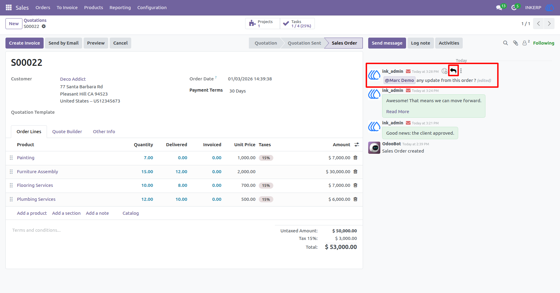Screen dimensions: 560x293
Task: Open the Reporting menu
Action: point(120,8)
